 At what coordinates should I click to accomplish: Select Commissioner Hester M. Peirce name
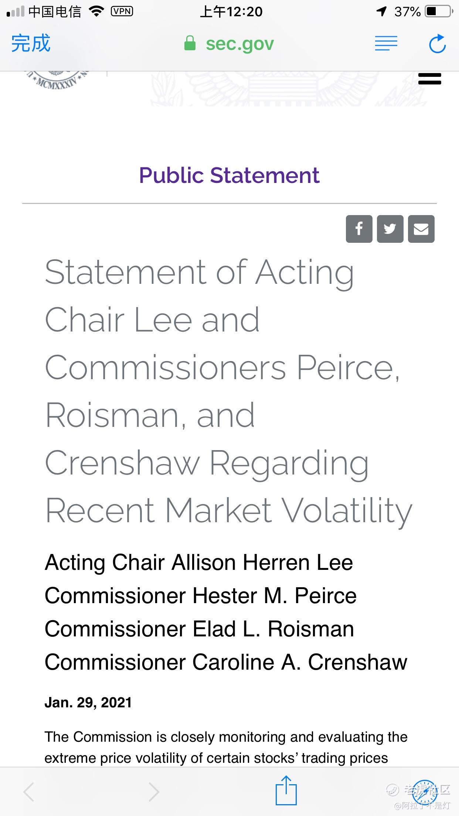pyautogui.click(x=201, y=595)
